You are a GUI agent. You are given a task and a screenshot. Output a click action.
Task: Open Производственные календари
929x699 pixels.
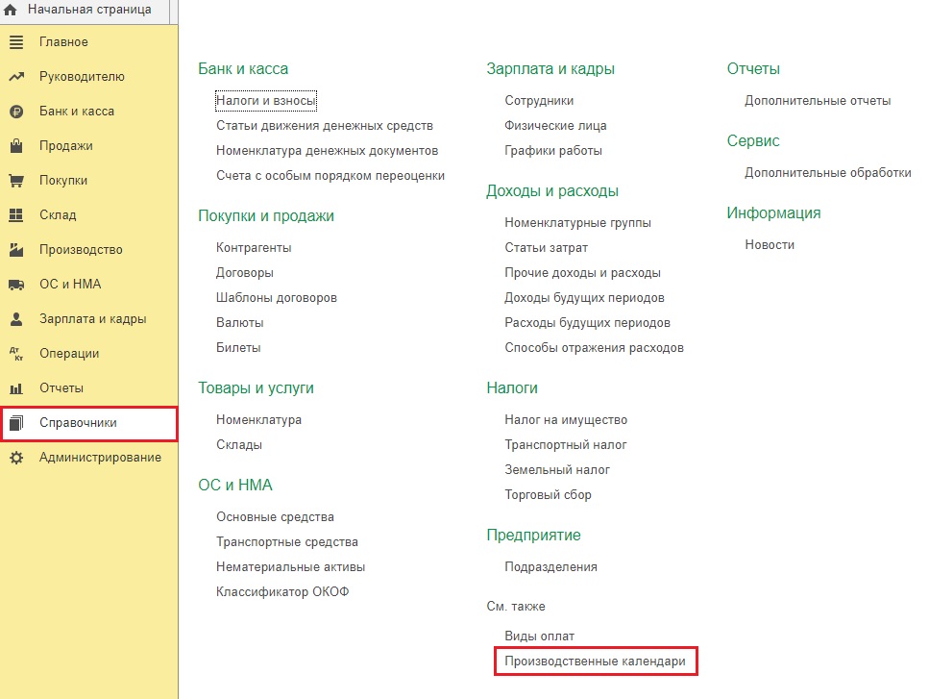click(x=595, y=662)
